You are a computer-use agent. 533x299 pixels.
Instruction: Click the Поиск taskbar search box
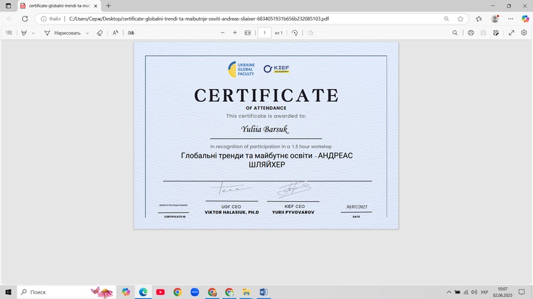click(66, 292)
